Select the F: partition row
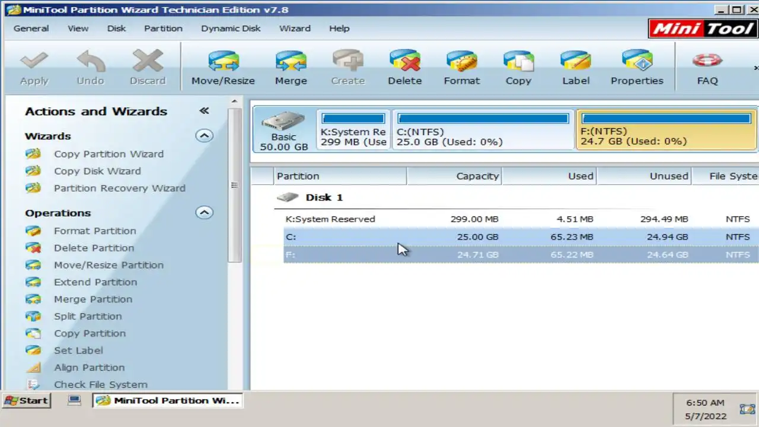Screen dimensions: 759x427 click(521, 255)
